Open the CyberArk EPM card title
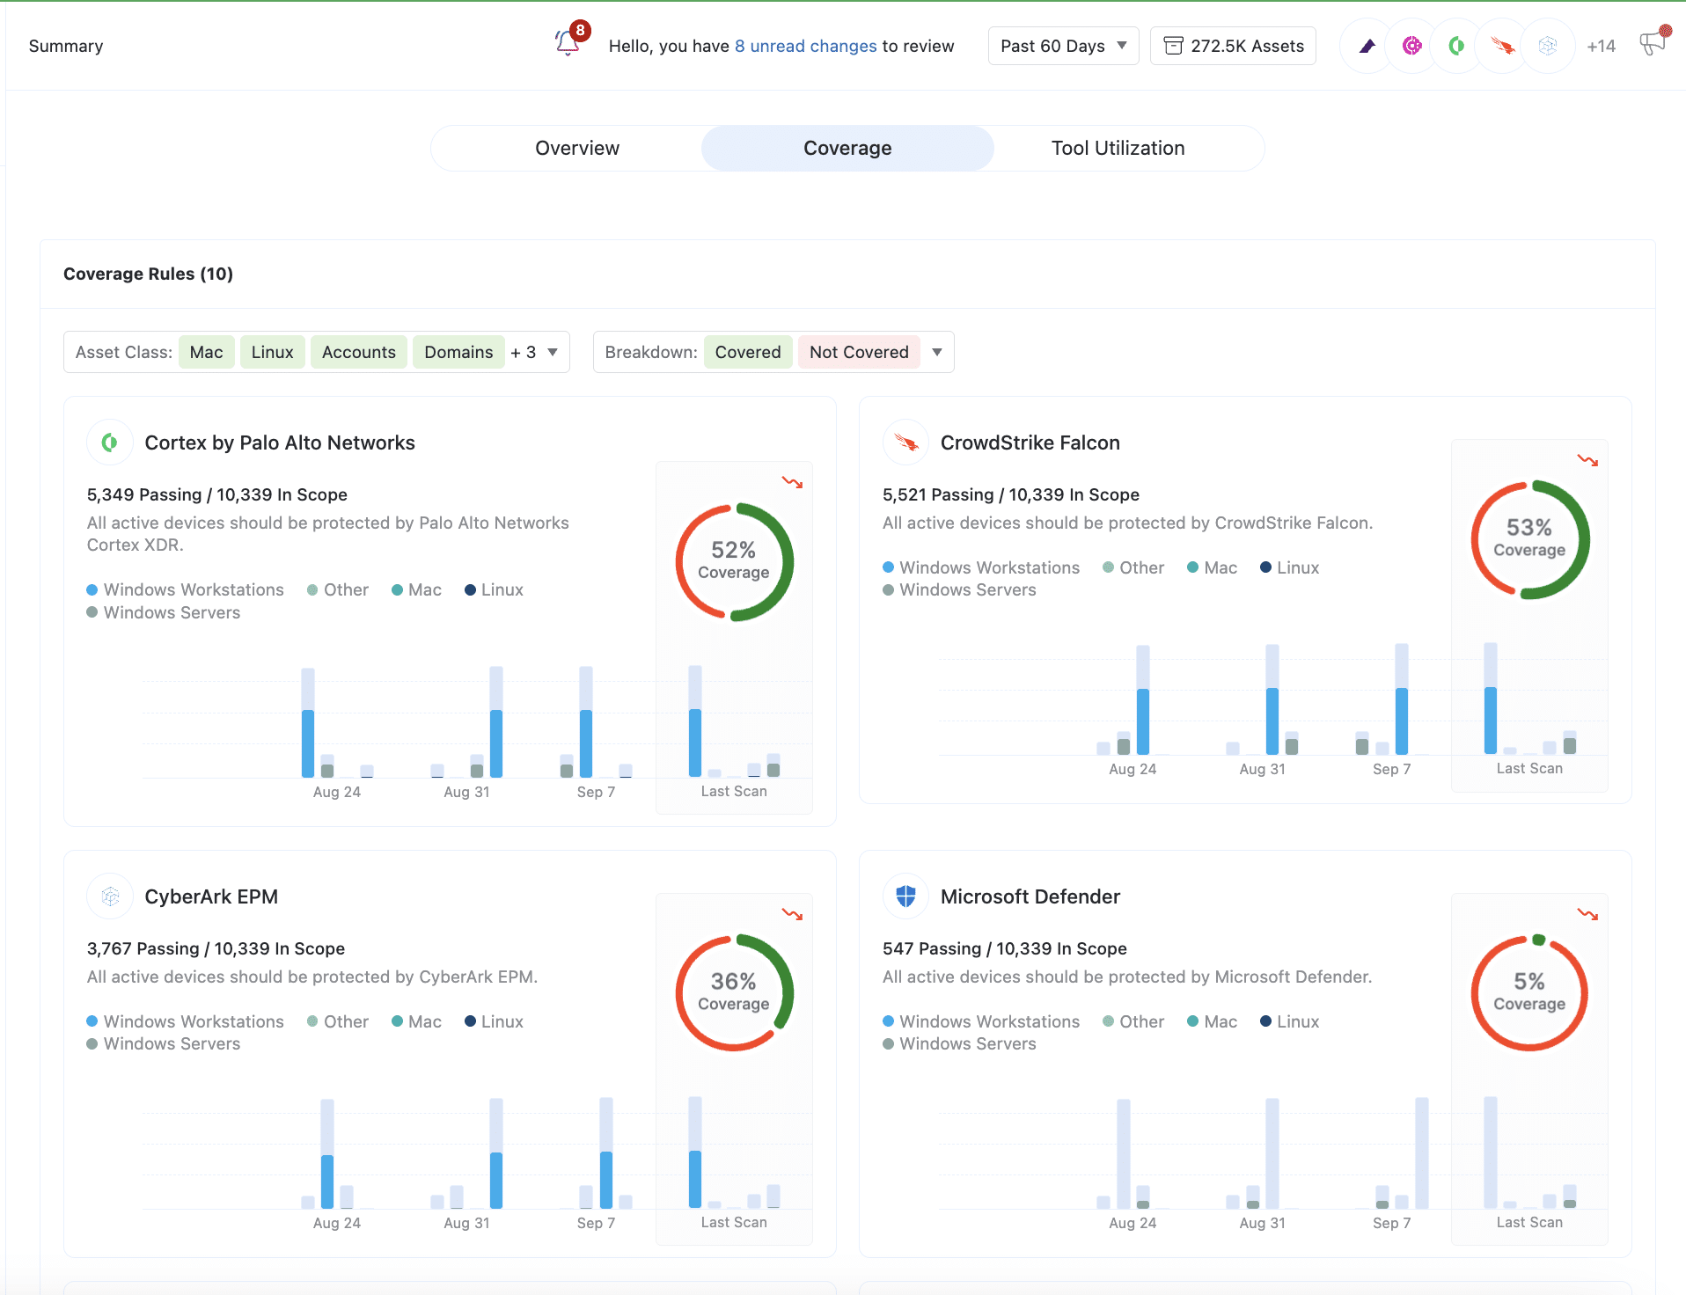 [x=211, y=896]
